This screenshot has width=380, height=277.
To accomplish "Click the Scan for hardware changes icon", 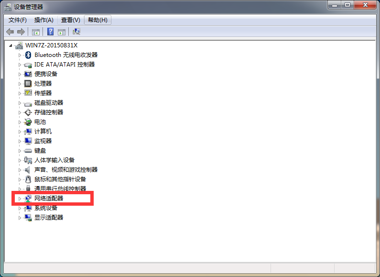I will [x=76, y=32].
